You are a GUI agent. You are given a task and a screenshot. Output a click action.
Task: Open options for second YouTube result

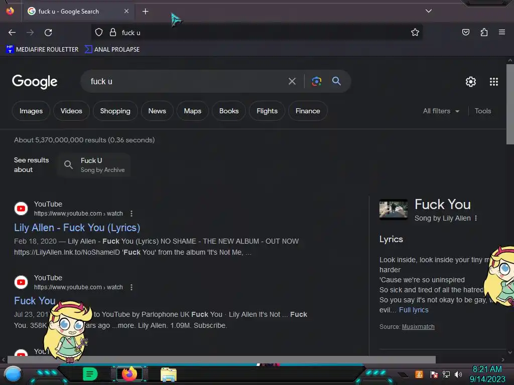132,287
